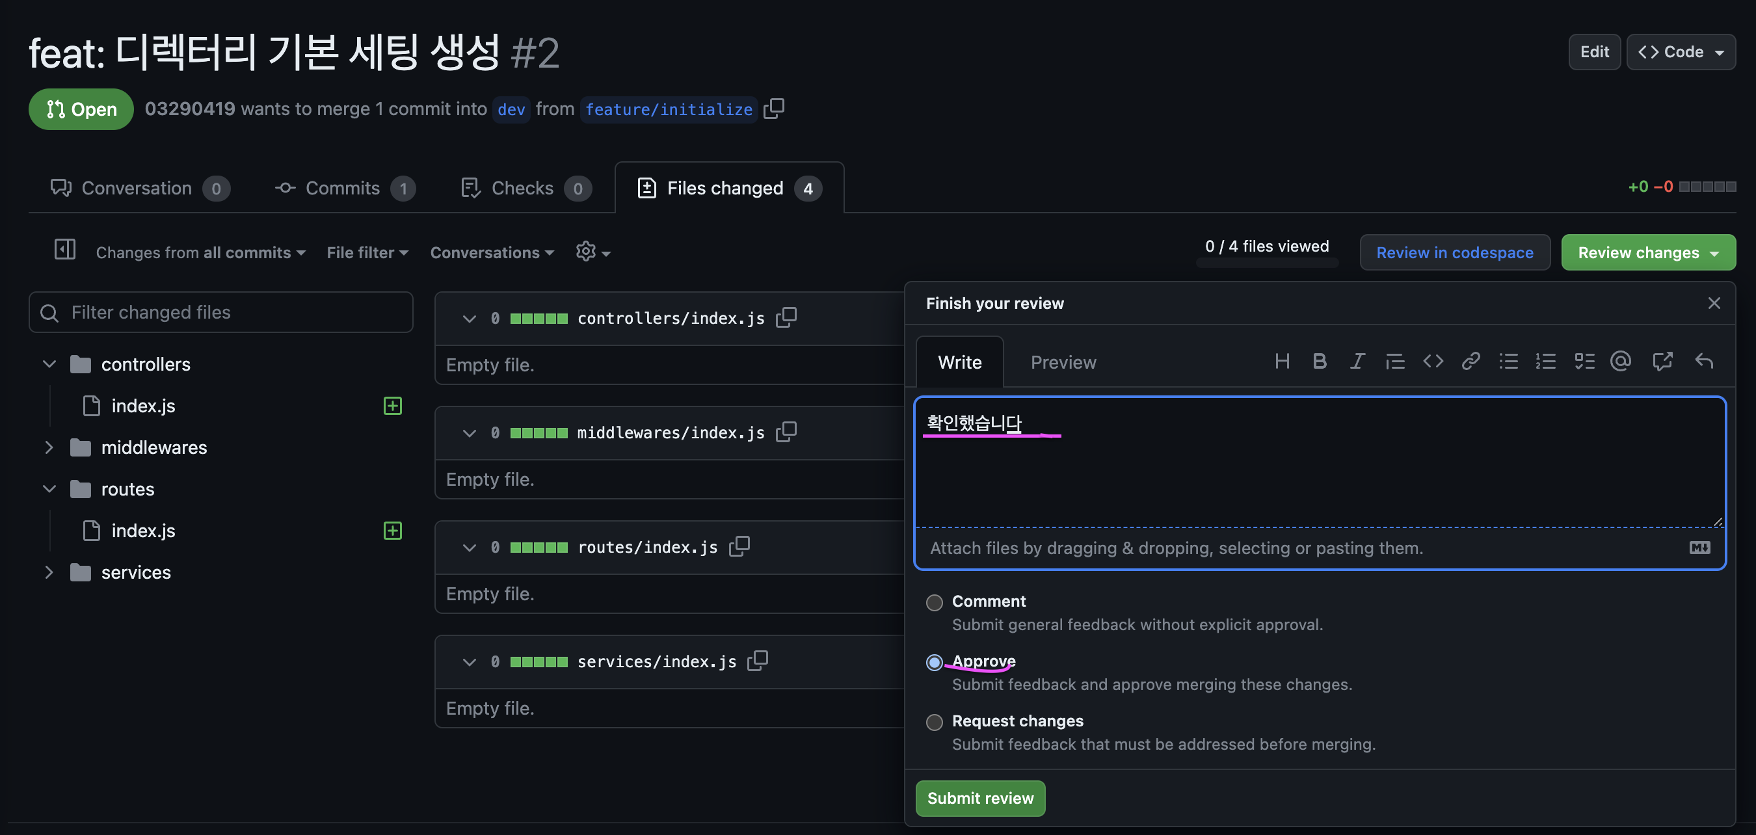This screenshot has height=835, width=1756.
Task: Open the controllers/index.js file link
Action: pos(671,318)
